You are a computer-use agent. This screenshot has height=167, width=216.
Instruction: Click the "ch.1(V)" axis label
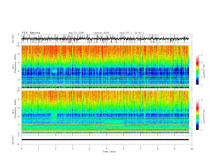(13, 39)
